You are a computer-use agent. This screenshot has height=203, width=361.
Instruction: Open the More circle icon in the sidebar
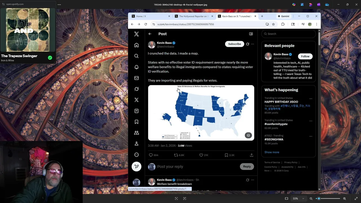137,155
